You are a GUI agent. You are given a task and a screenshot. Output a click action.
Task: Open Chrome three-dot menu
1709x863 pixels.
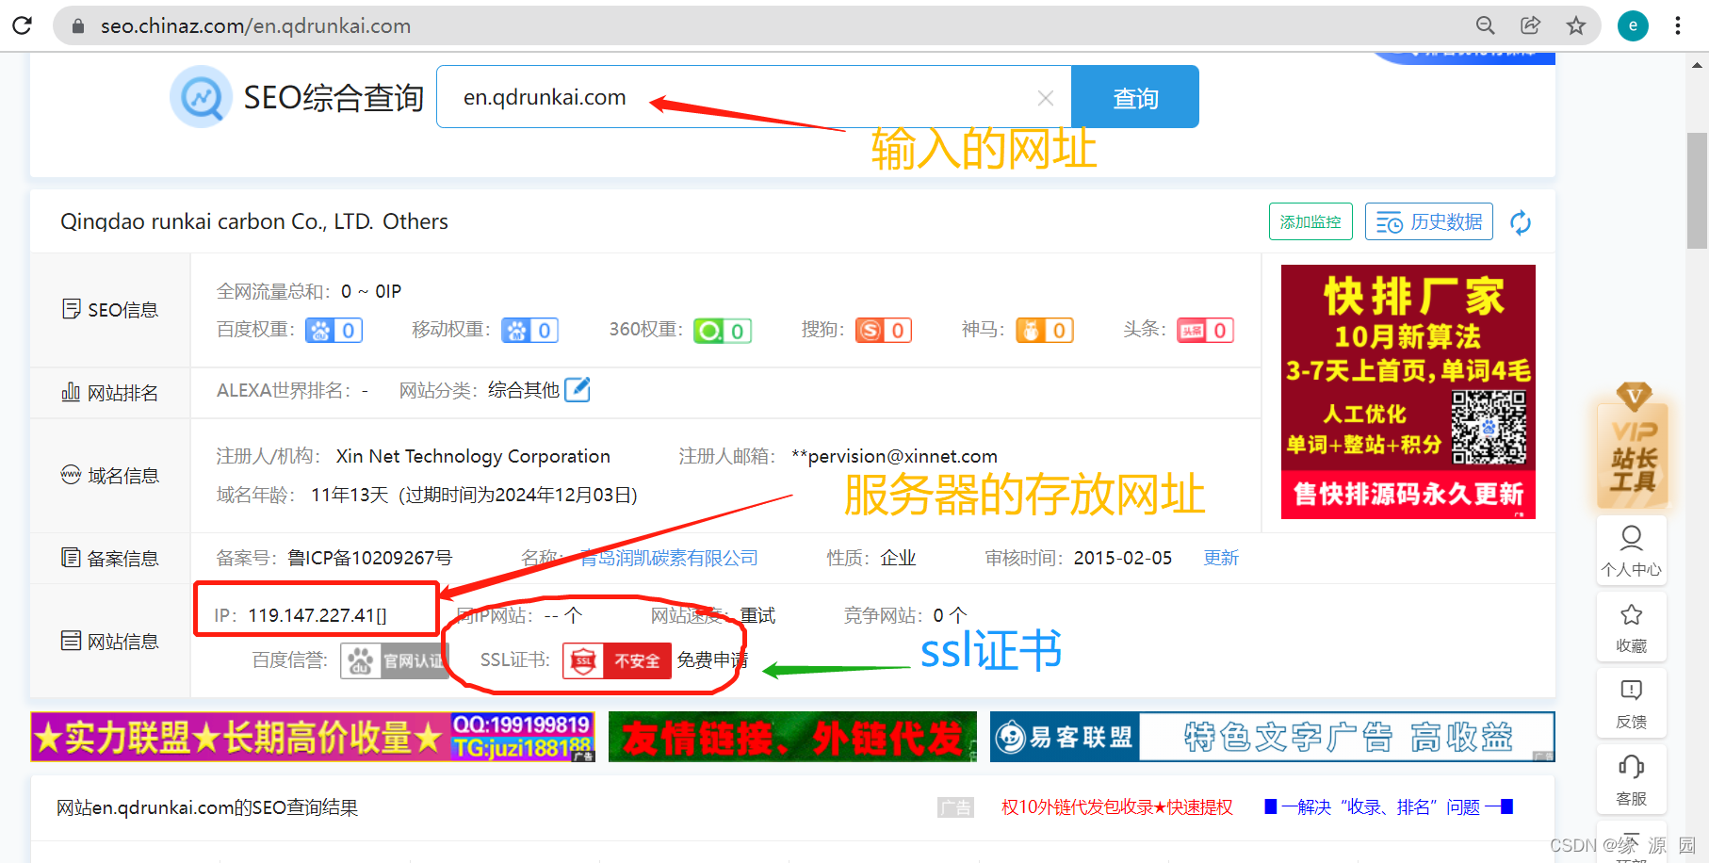[1678, 25]
